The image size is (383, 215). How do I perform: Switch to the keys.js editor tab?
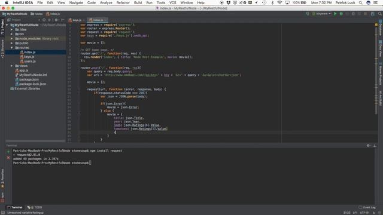tap(77, 20)
